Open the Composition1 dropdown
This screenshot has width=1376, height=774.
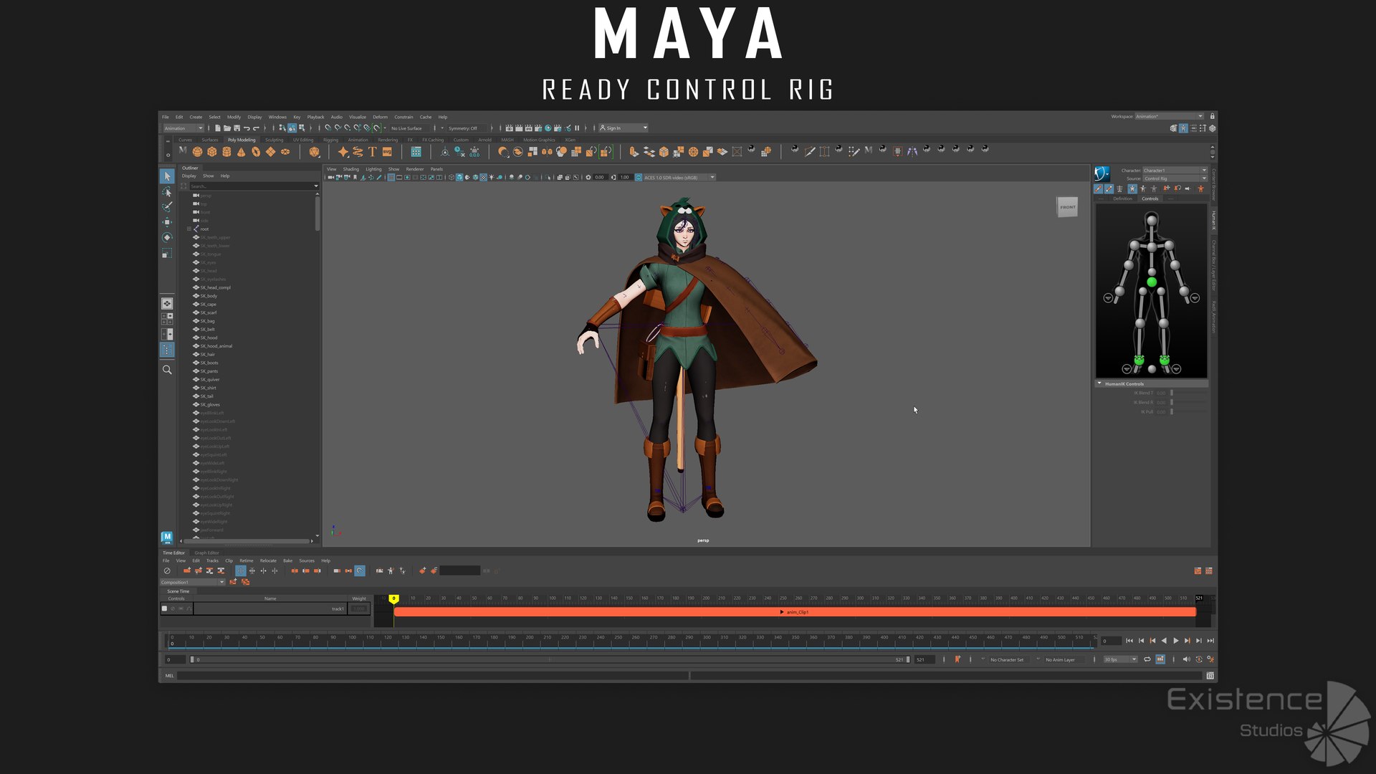pos(193,582)
